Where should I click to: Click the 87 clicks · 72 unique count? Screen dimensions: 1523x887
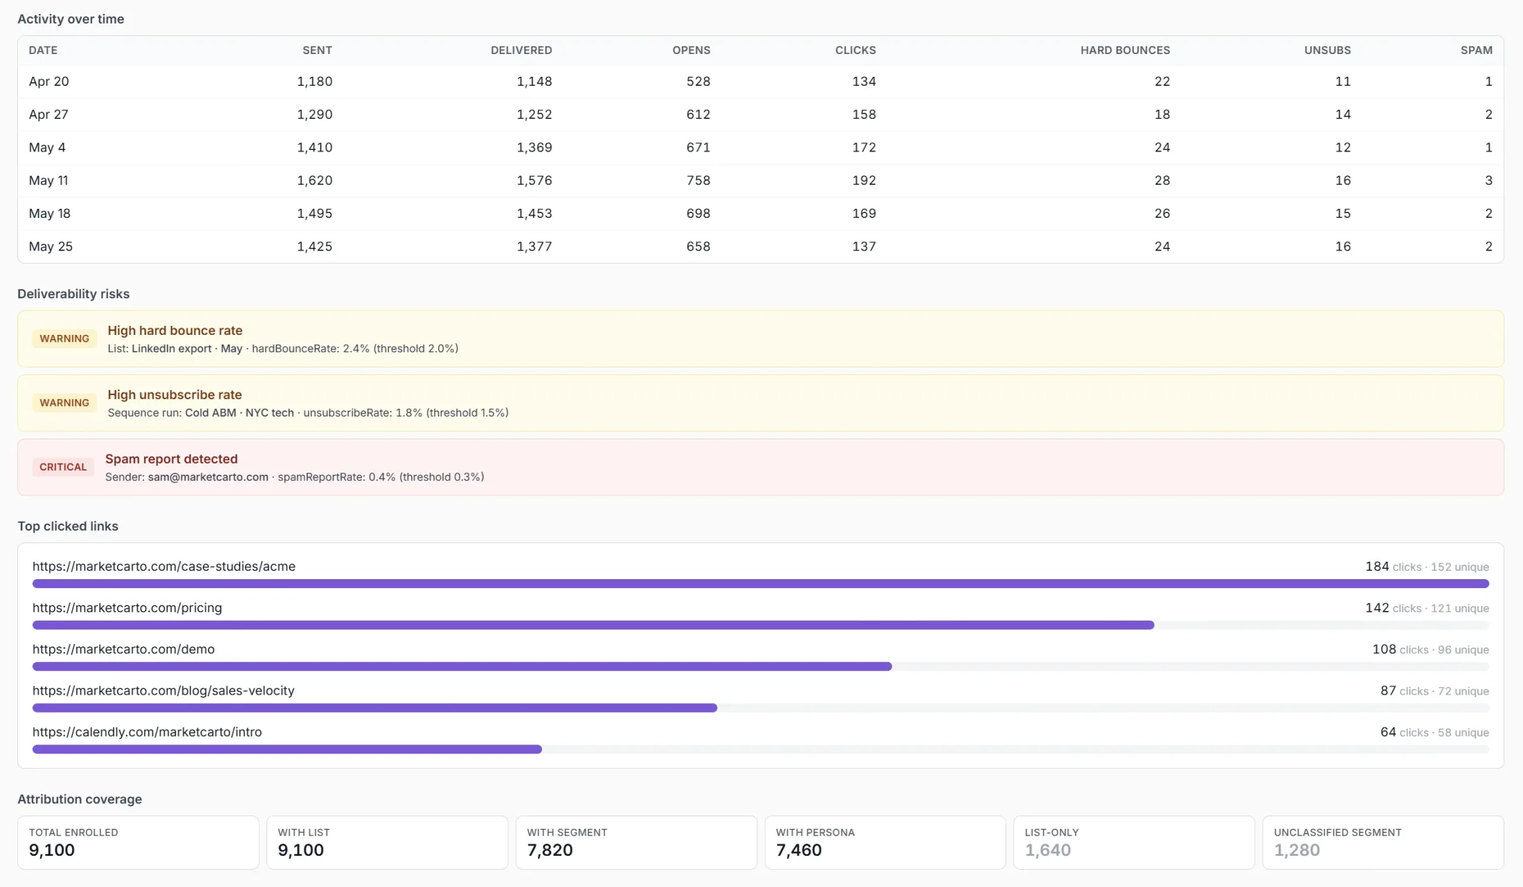[1434, 691]
